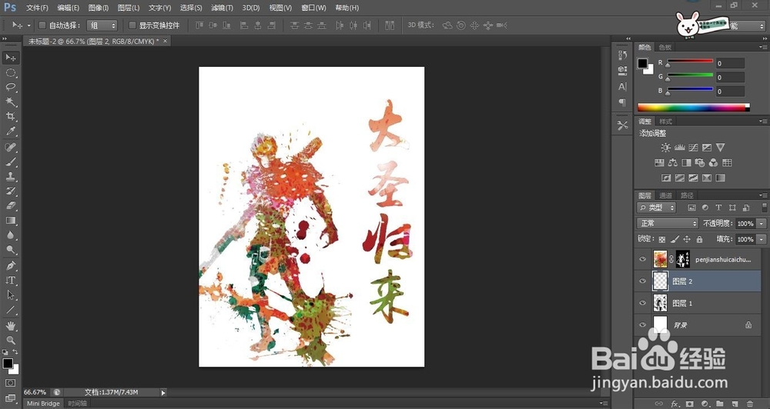Image resolution: width=770 pixels, height=409 pixels.
Task: Select the 图层 1 layer thumbnail
Action: 660,303
